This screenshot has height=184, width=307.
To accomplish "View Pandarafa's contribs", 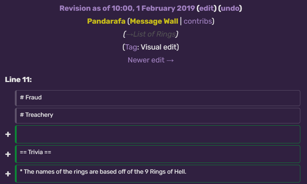I will (x=198, y=21).
